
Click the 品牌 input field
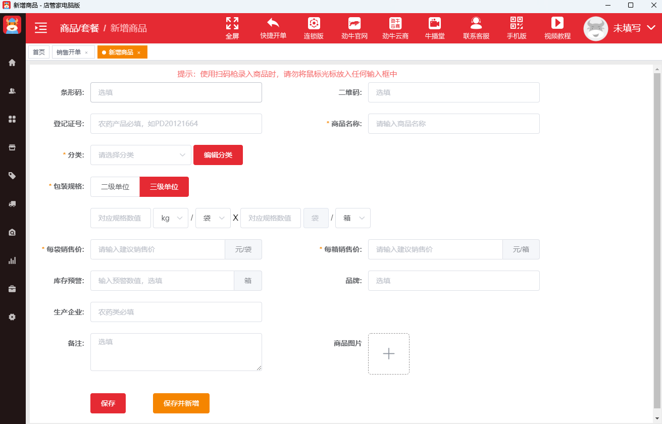pyautogui.click(x=454, y=281)
